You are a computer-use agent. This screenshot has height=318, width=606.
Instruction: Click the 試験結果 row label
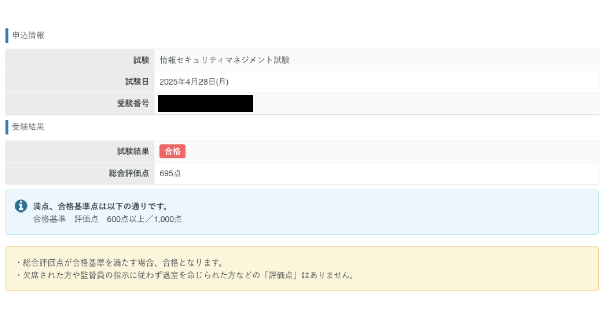[133, 151]
